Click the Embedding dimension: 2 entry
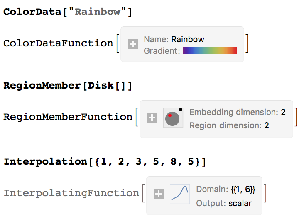The height and width of the screenshot is (221, 304). [x=237, y=112]
